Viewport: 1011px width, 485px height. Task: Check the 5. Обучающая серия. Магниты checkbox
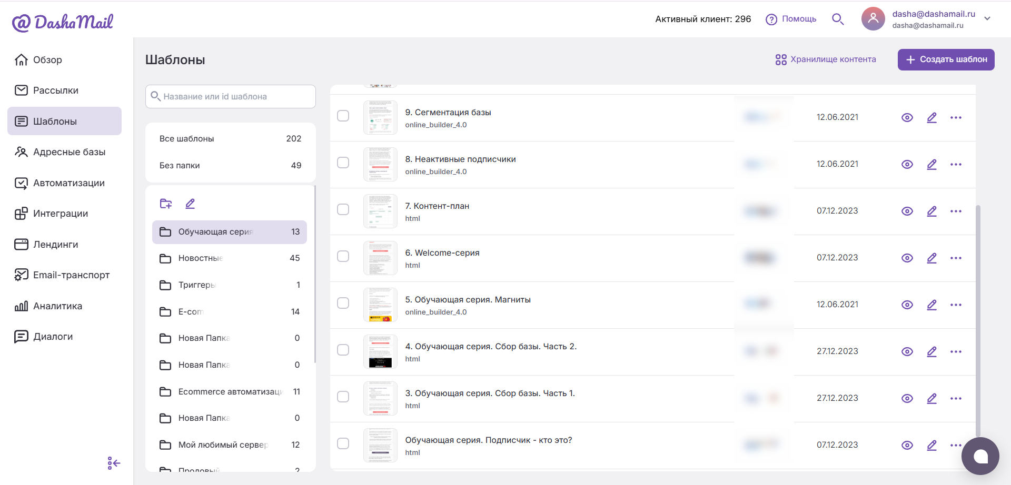[x=343, y=303]
